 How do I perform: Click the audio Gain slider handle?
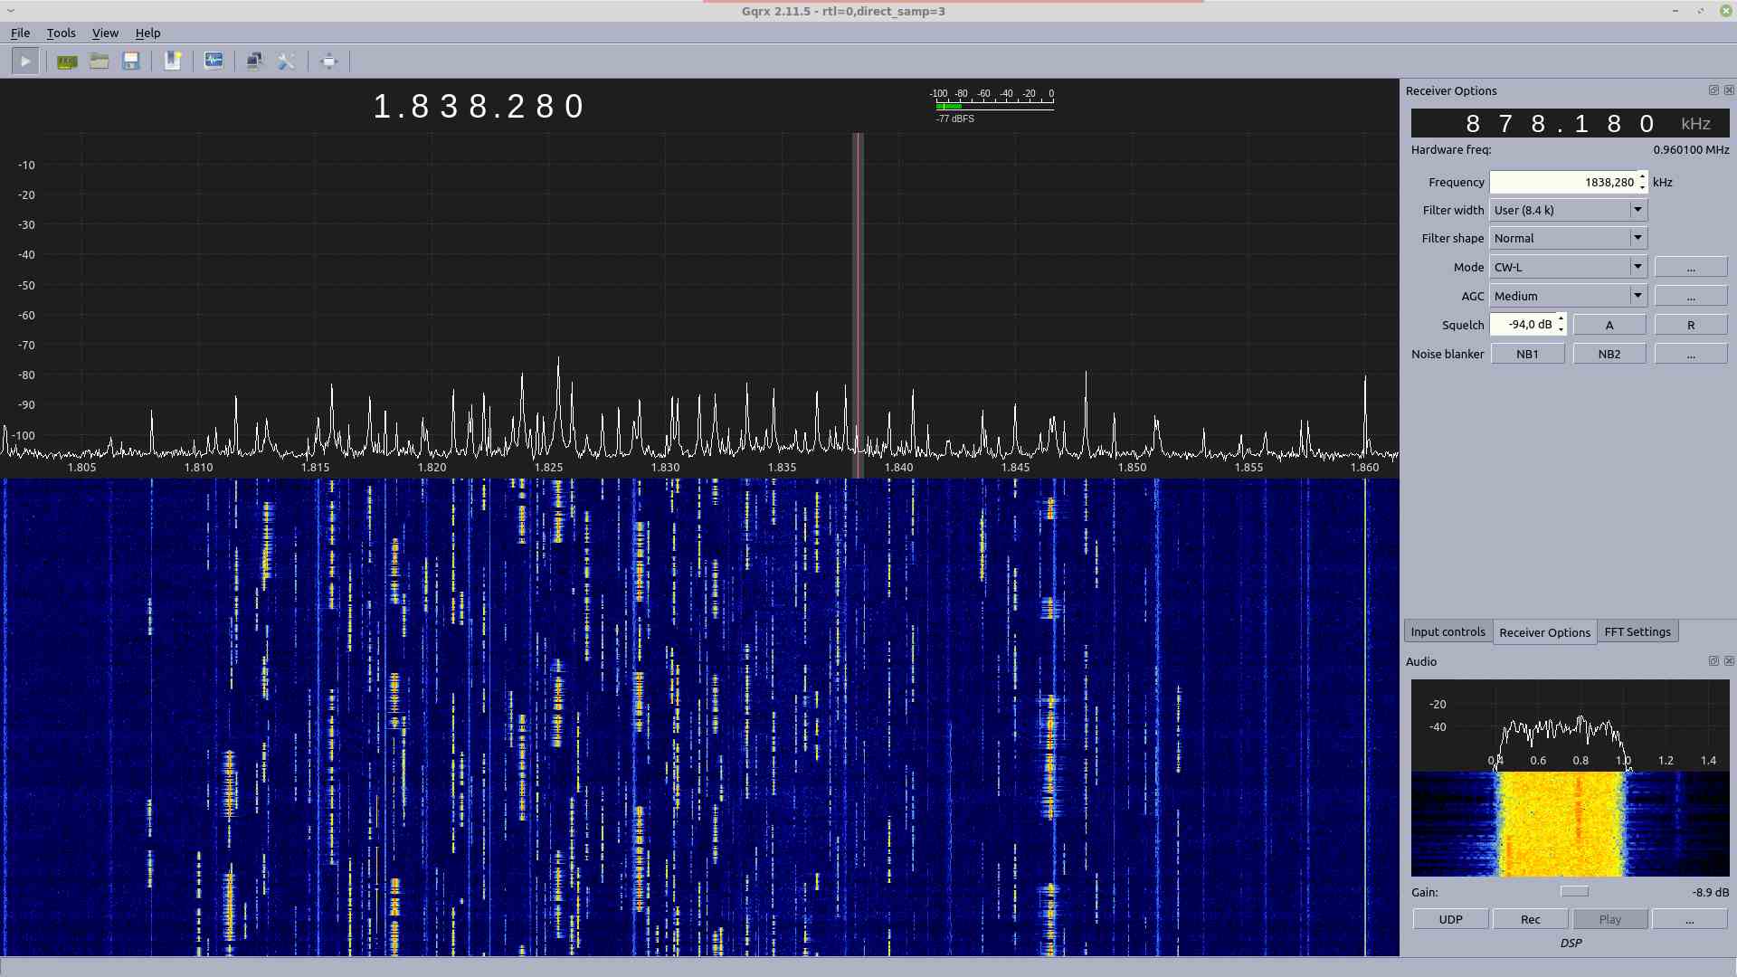click(1574, 892)
